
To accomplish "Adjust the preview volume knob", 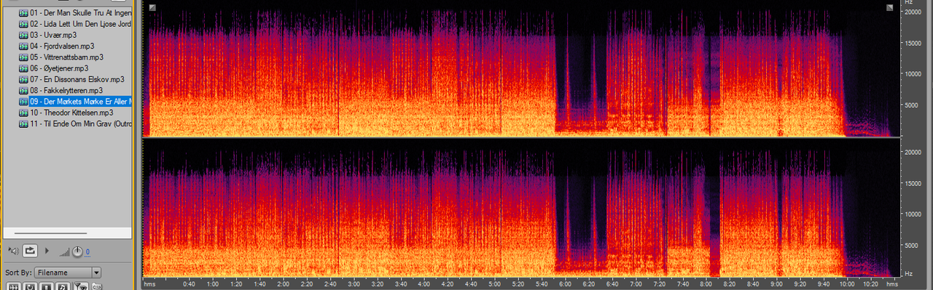I will coord(77,251).
